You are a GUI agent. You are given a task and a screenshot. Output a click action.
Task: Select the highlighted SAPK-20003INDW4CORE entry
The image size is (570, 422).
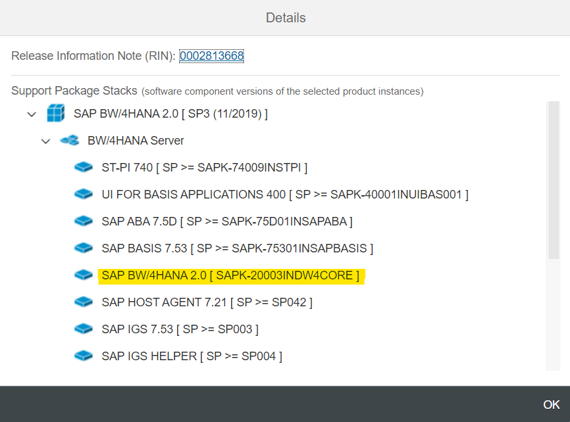point(230,275)
